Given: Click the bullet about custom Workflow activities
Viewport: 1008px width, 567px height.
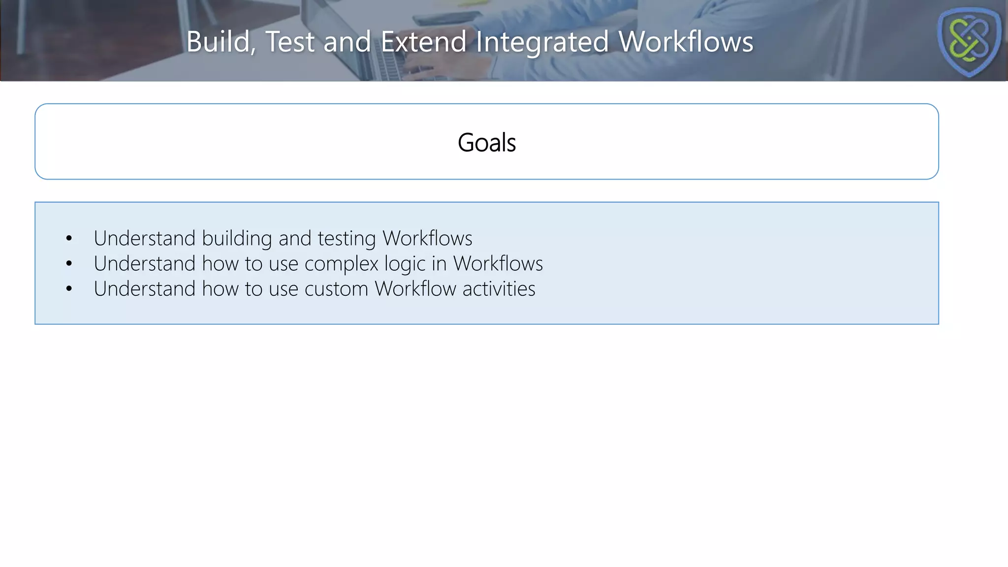Looking at the screenshot, I should tap(314, 289).
